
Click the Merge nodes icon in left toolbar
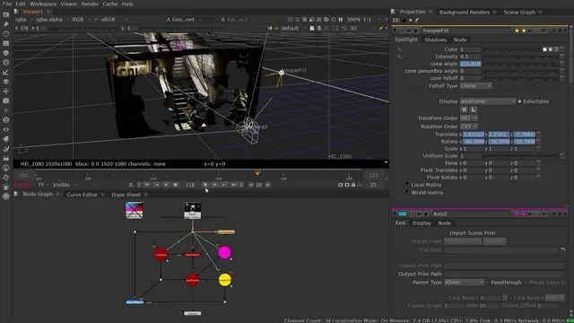point(6,82)
